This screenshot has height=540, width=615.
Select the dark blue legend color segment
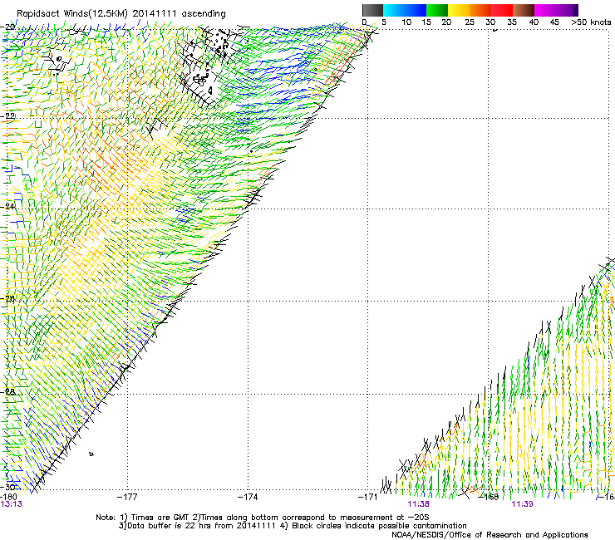point(415,10)
